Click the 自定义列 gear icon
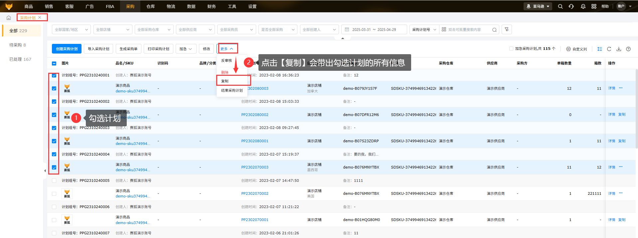 [x=568, y=49]
